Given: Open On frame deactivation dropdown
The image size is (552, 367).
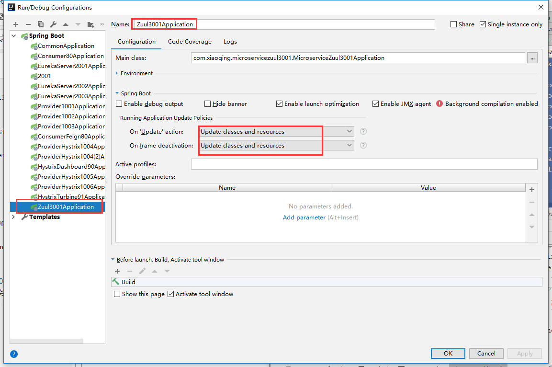Looking at the screenshot, I should pos(276,145).
